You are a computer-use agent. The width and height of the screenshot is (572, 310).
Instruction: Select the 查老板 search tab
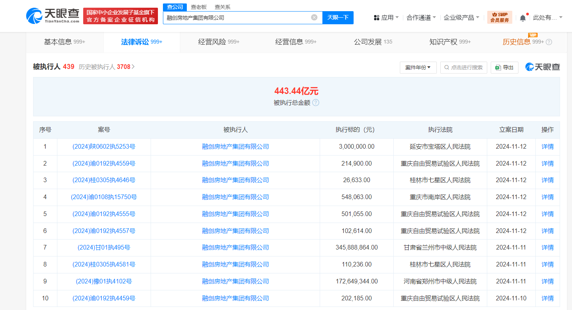(199, 7)
